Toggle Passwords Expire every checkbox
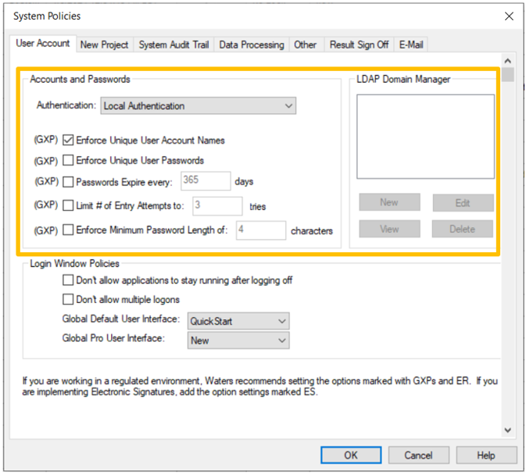 [69, 182]
